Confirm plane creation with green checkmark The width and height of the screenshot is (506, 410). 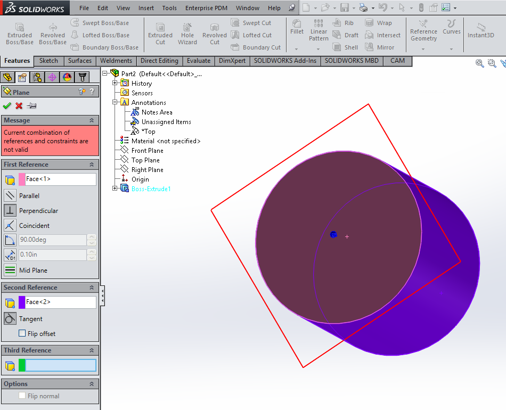coord(7,105)
